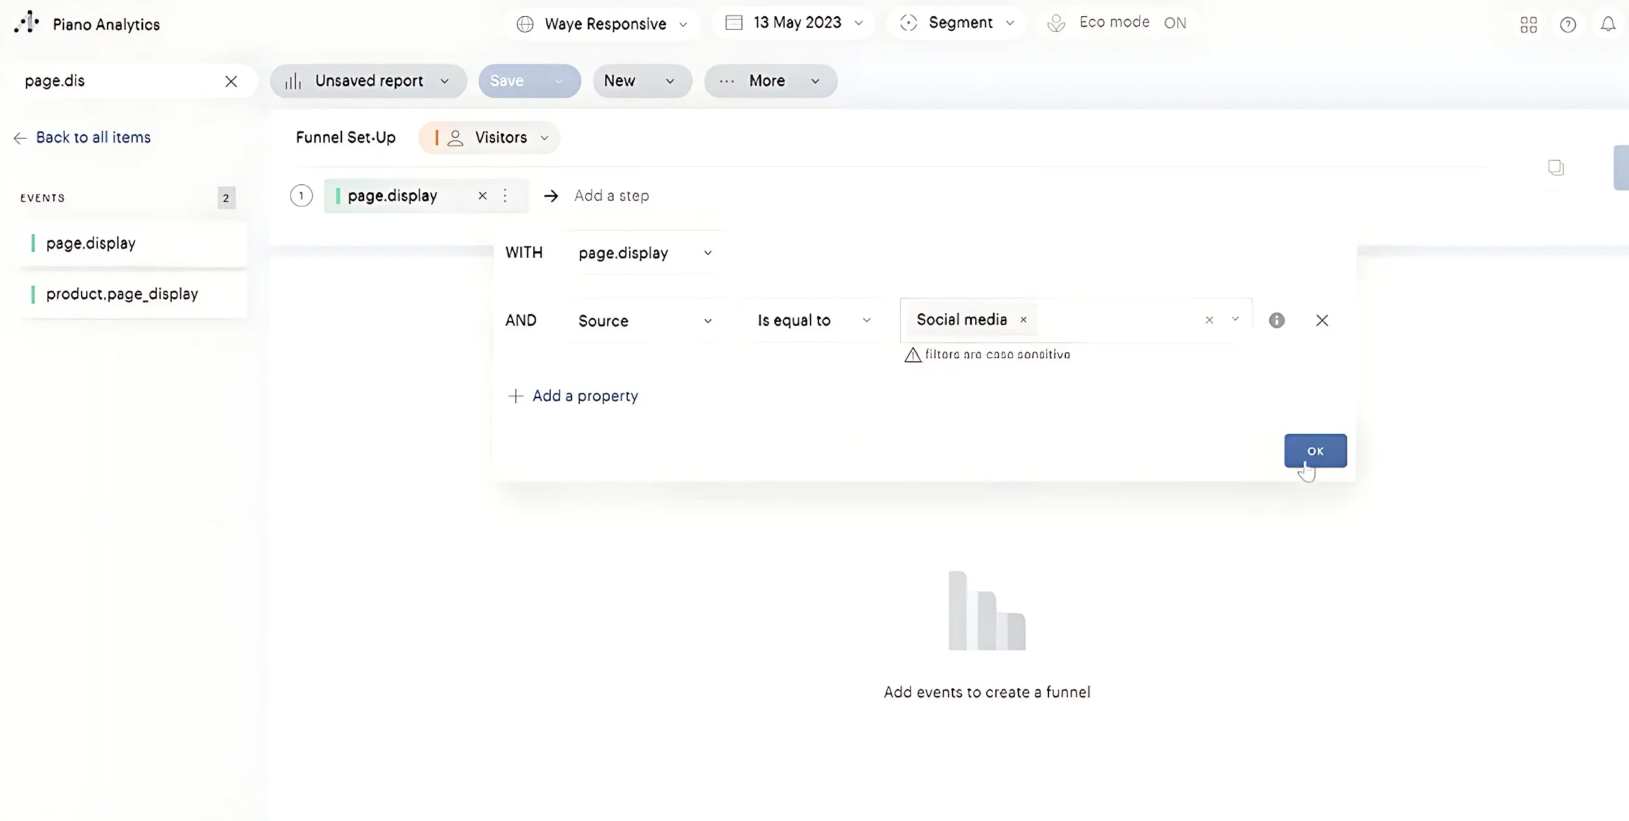Click the filter info icon
This screenshot has height=821, width=1629.
pyautogui.click(x=1277, y=321)
